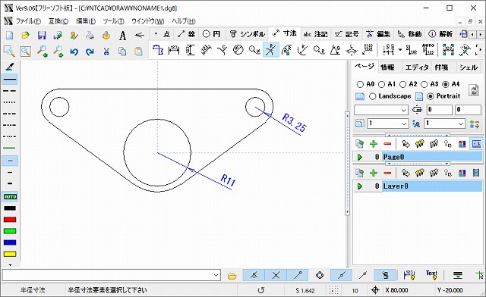Select the solid line style
This screenshot has height=297, width=486.
coord(10,80)
